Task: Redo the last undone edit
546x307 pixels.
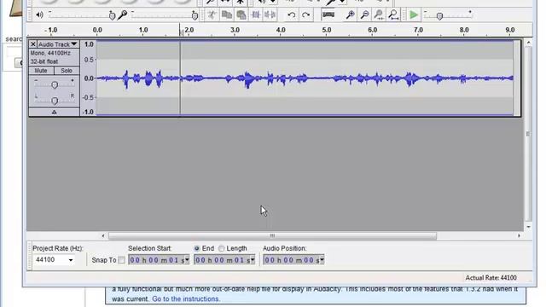Action: [x=305, y=15]
